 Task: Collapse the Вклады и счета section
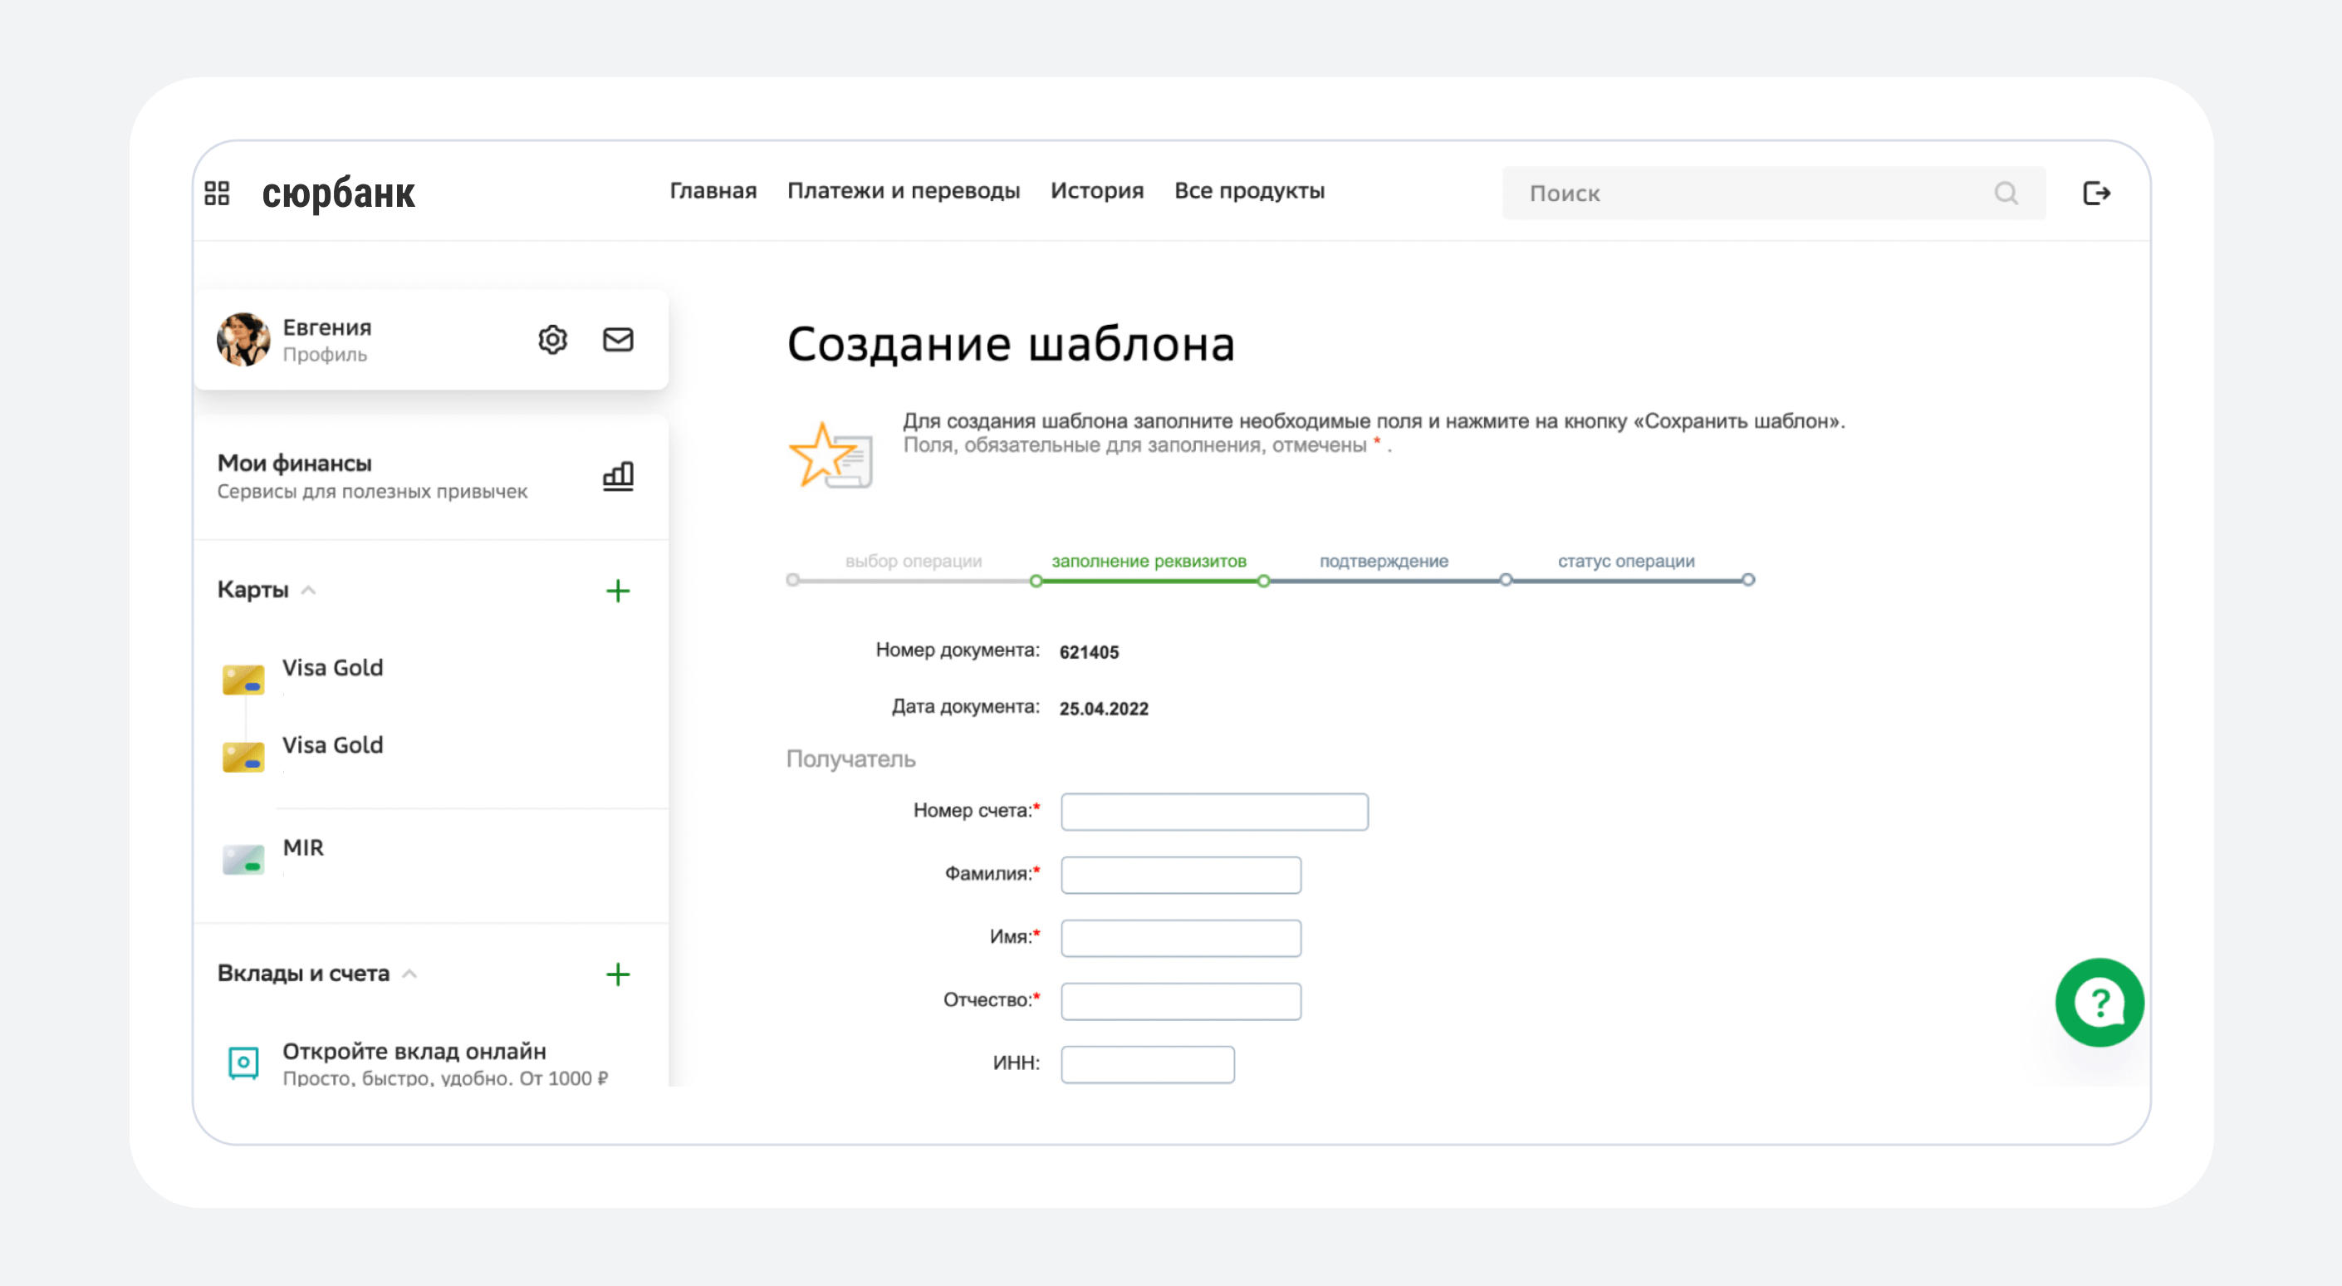tap(410, 974)
